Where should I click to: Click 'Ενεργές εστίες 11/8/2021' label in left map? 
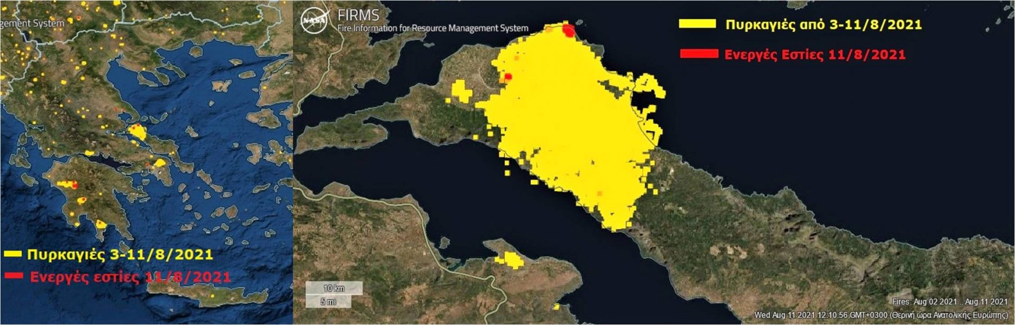(x=130, y=277)
